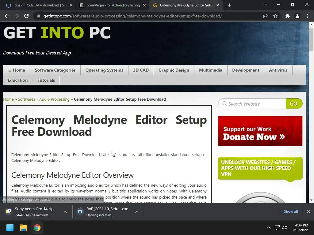Click the Donate Now banner
314x235 pixels.
pos(260,131)
